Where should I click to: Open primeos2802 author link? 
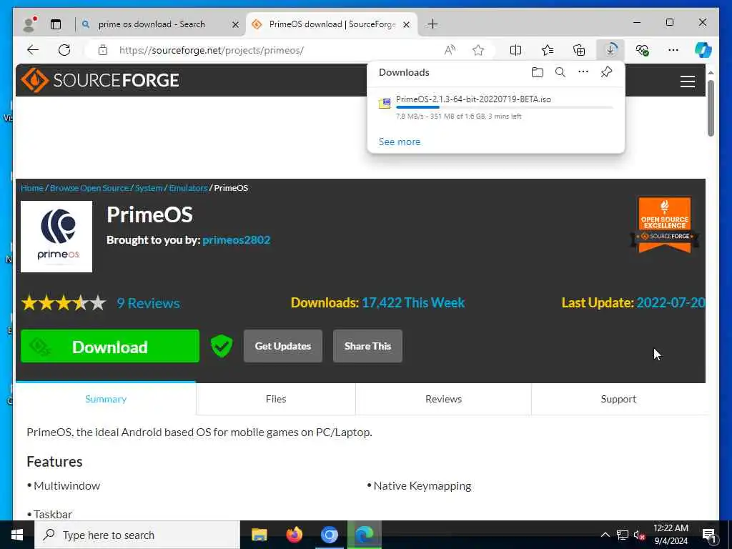236,240
